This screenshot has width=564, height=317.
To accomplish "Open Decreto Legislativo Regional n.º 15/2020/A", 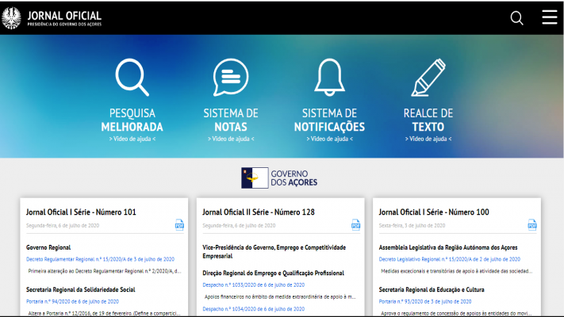I will tap(449, 259).
